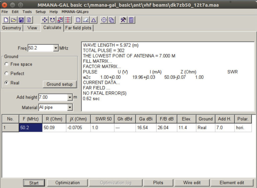Image resolution: width=257 pixels, height=188 pixels.
Task: Click the New file icon in toolbar
Action: (x=6, y=20)
